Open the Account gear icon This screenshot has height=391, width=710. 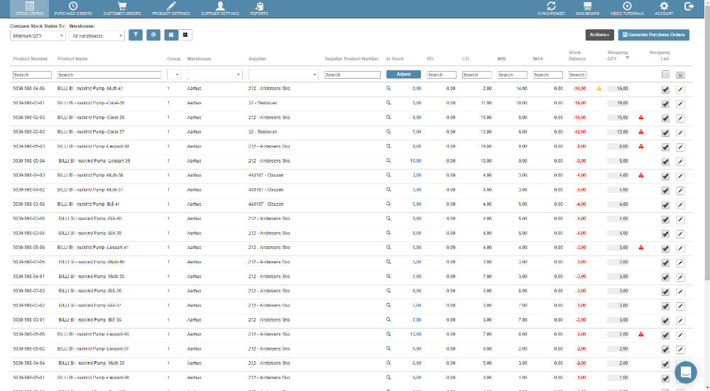664,7
